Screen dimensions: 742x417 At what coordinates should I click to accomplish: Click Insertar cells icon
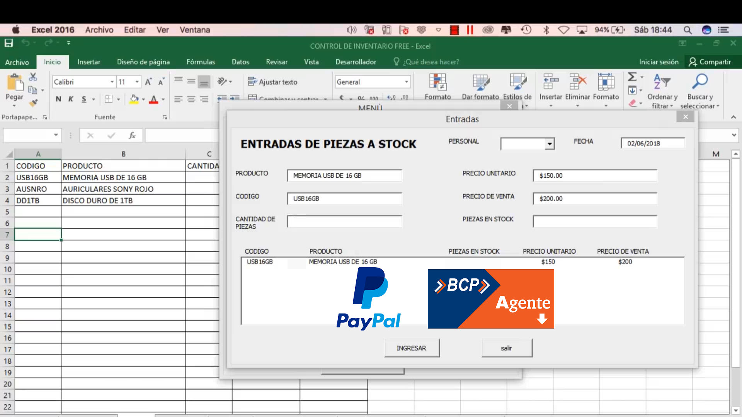click(x=551, y=81)
